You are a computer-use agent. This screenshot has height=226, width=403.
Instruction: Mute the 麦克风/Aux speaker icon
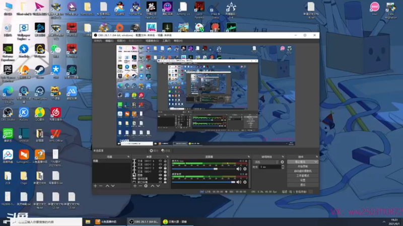pos(239,169)
